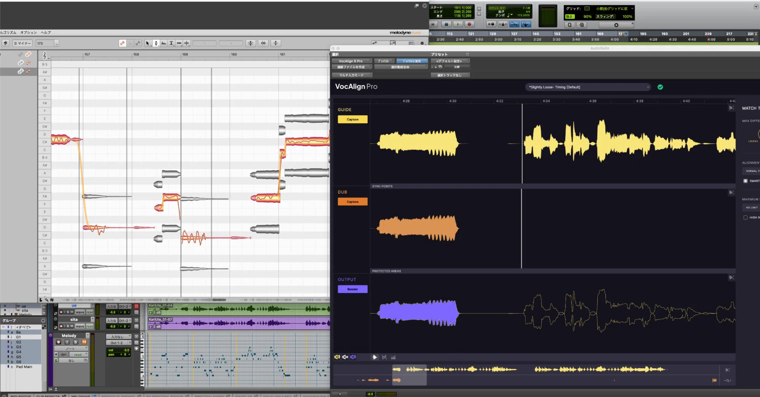Toggle solo S on Melody track
The height and width of the screenshot is (397, 760).
pyautogui.click(x=75, y=342)
